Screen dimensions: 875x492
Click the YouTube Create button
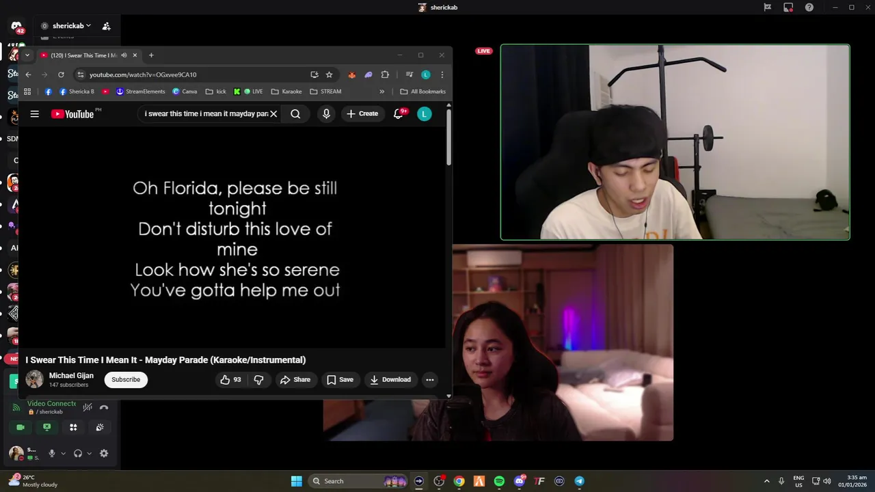362,114
